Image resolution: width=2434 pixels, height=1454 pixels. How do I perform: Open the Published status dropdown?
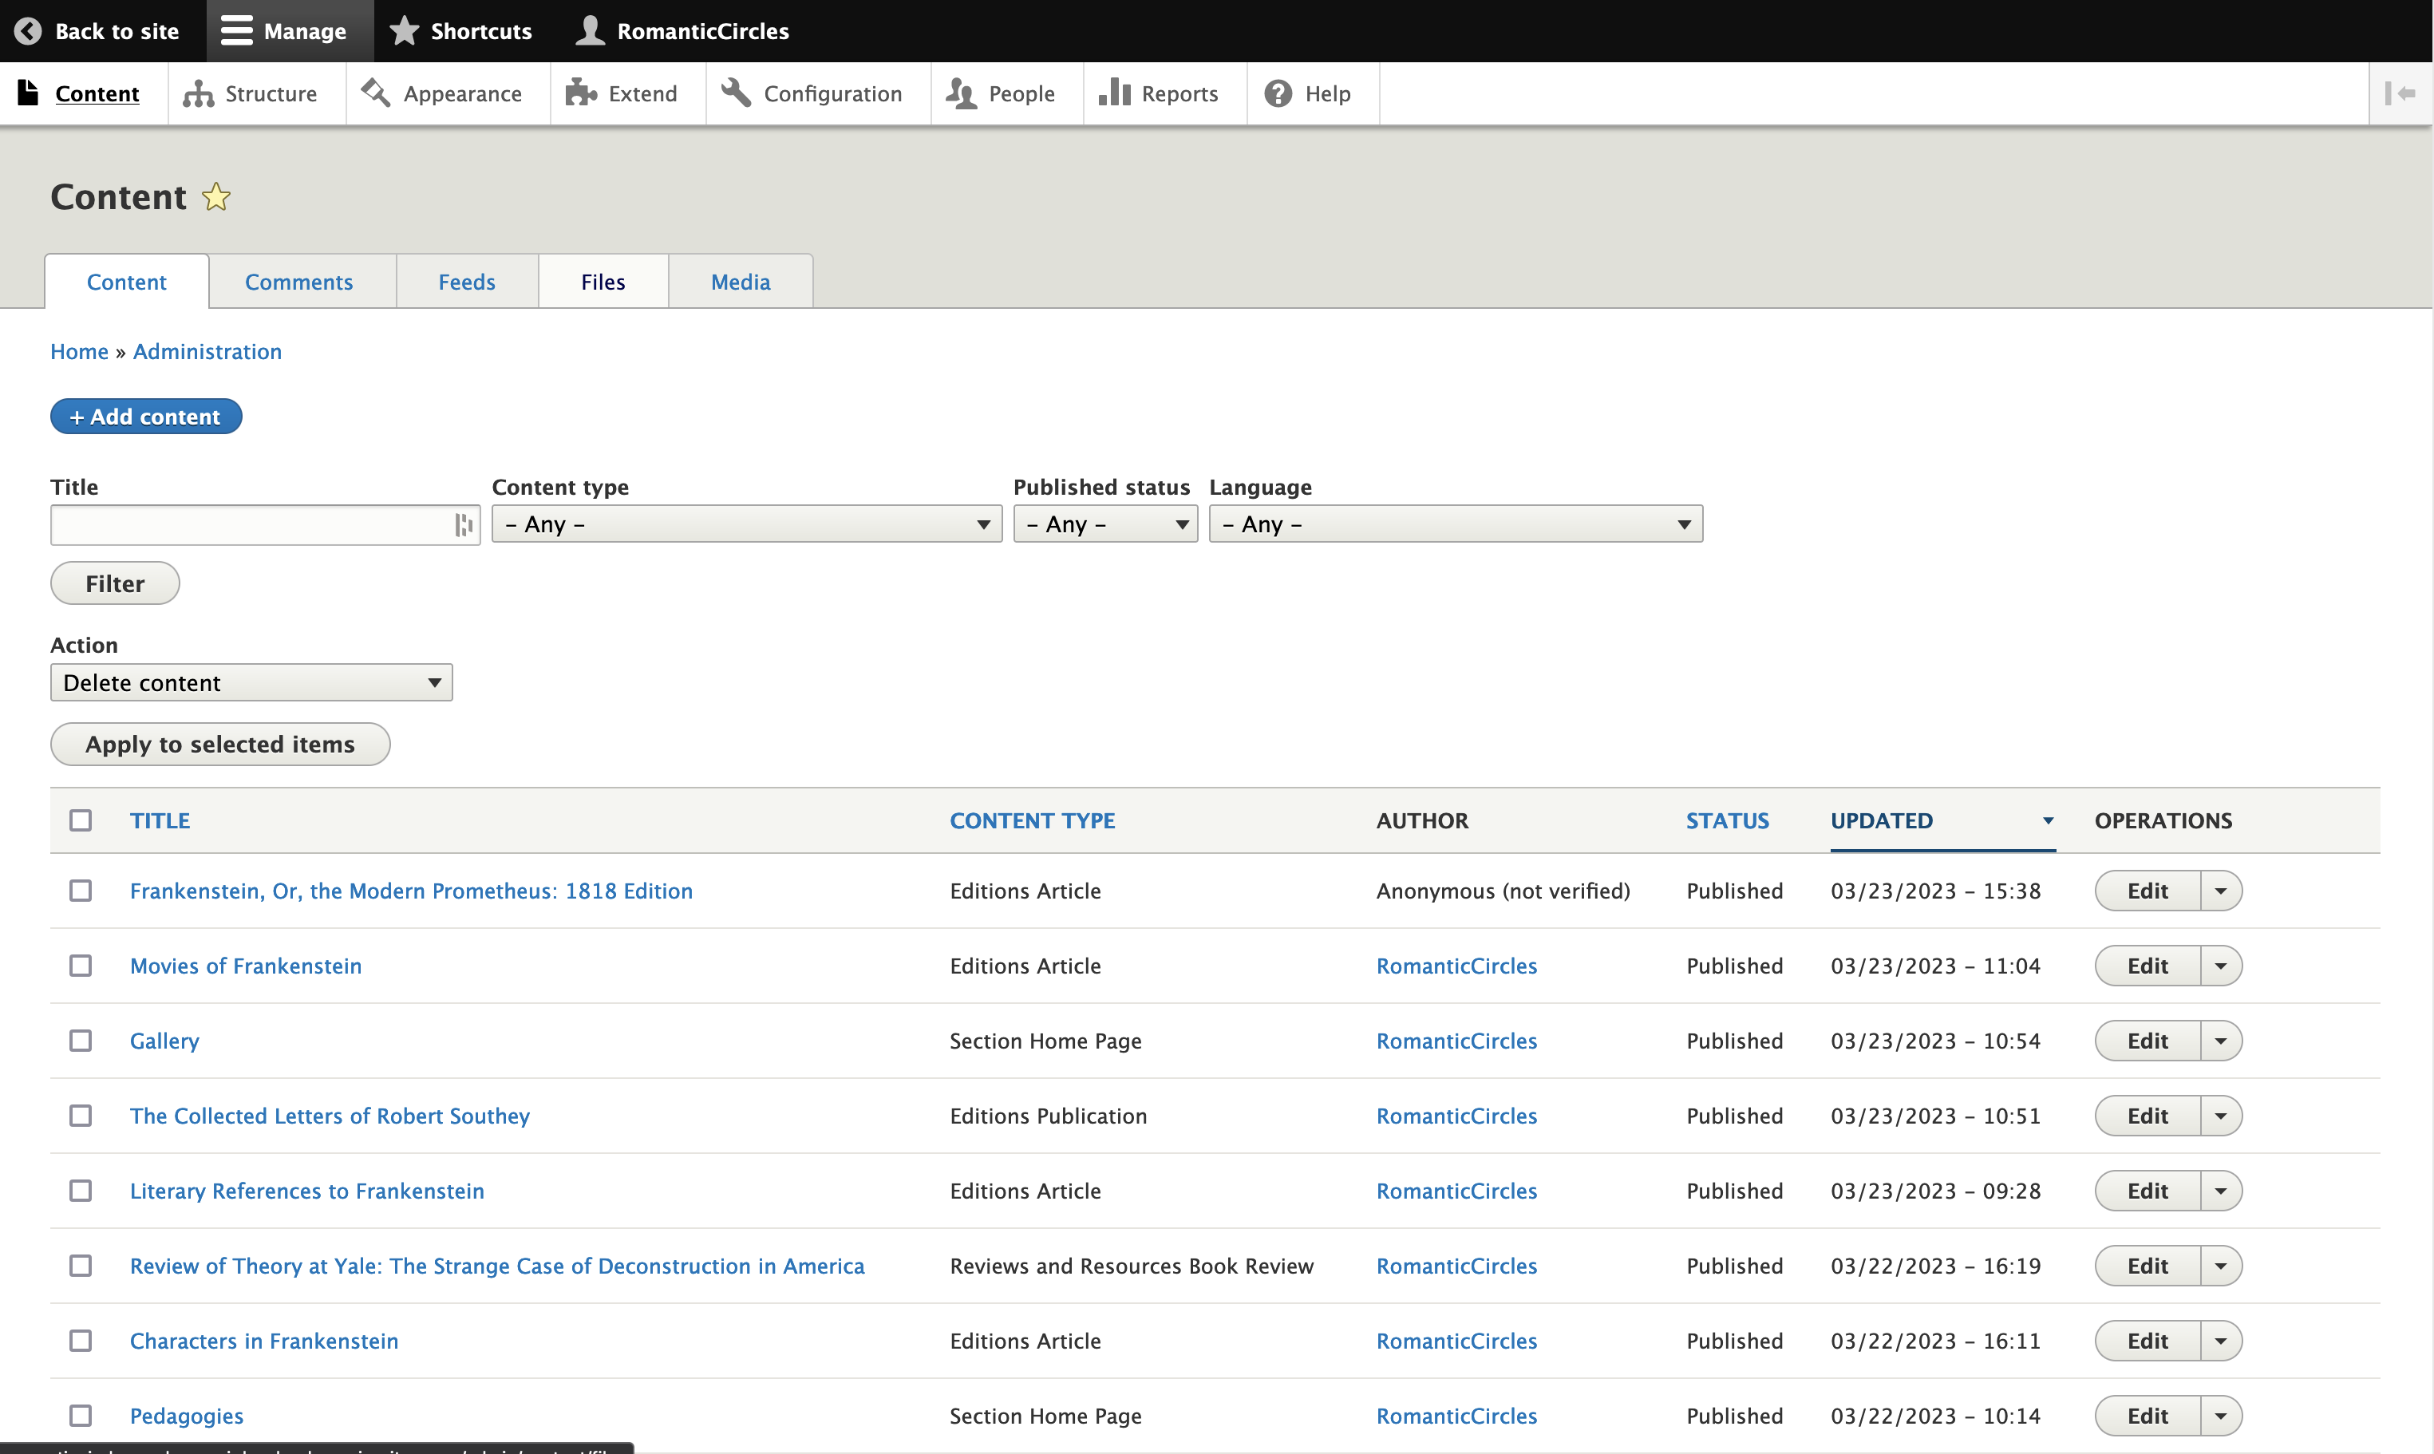tap(1104, 524)
